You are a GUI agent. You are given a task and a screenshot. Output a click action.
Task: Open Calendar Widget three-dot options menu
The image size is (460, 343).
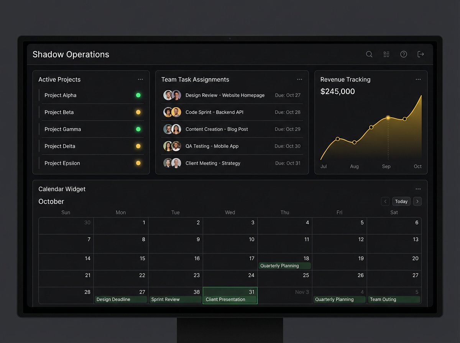[x=418, y=189]
